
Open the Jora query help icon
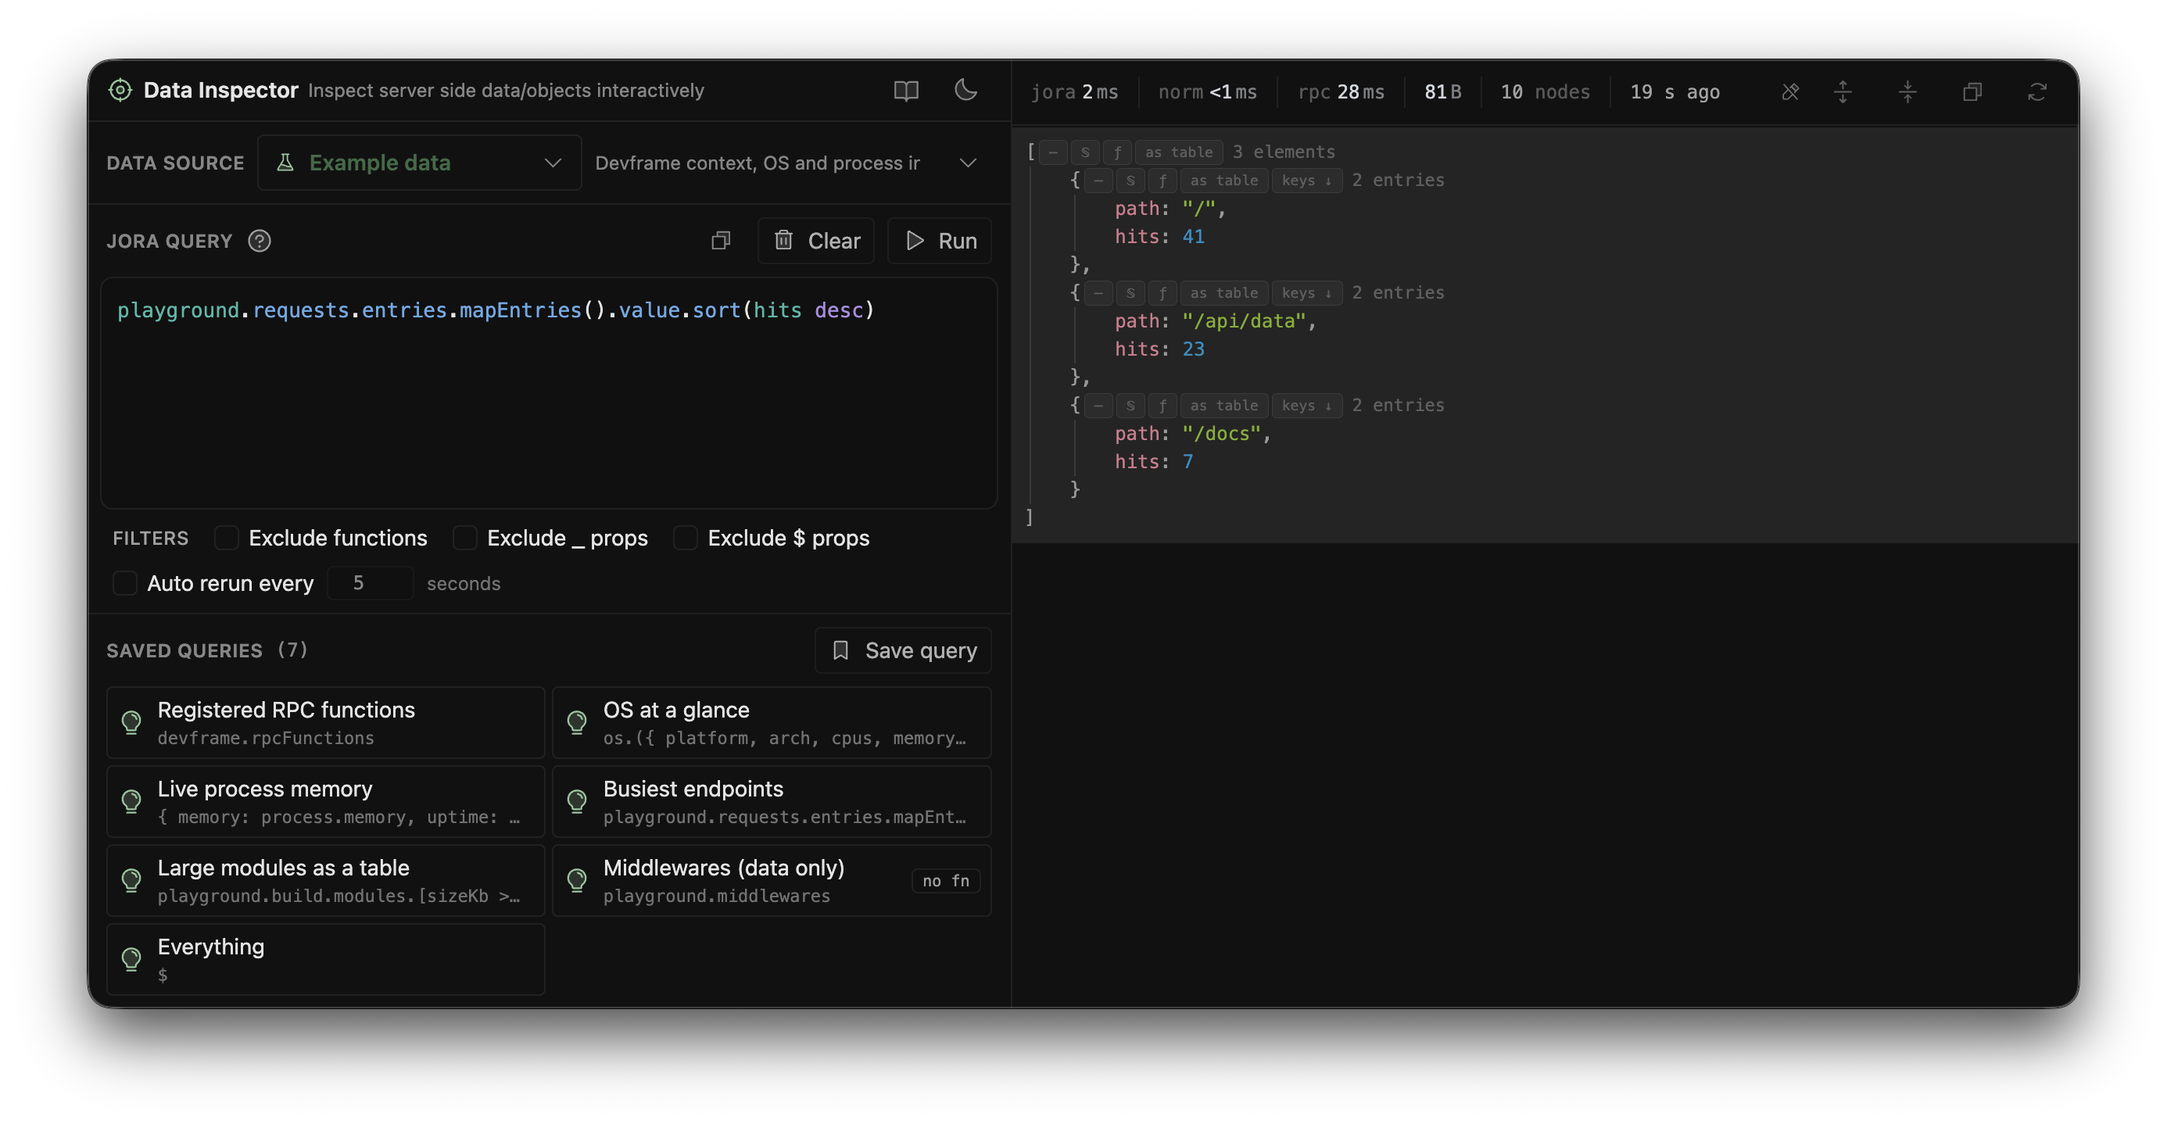(259, 241)
